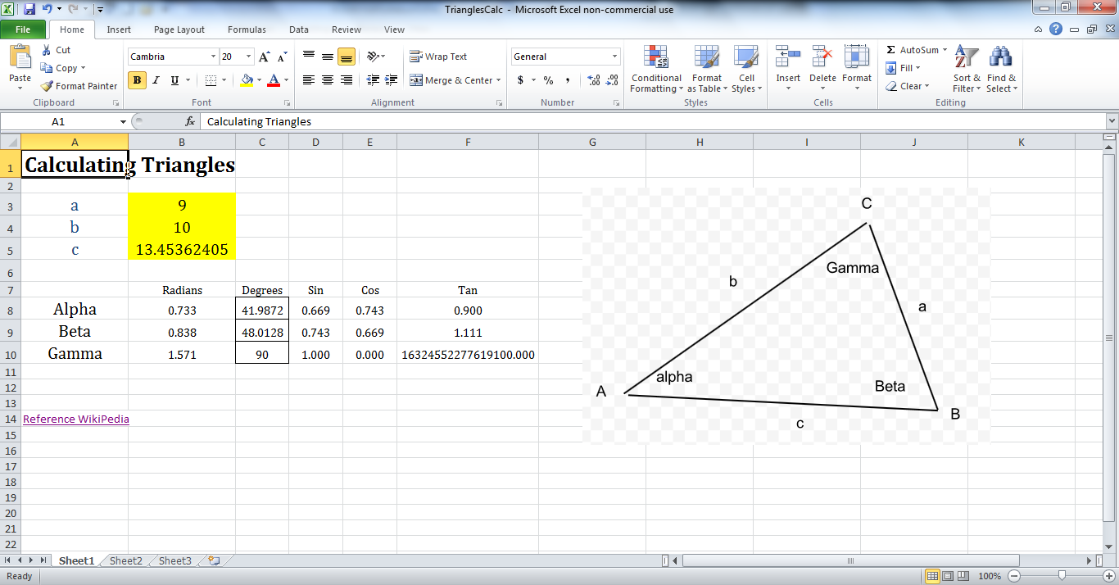Image resolution: width=1119 pixels, height=585 pixels.
Task: Apply the Percent Style format
Action: click(x=548, y=80)
